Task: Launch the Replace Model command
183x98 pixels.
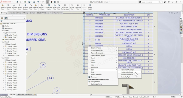Action: (x=90, y=7)
